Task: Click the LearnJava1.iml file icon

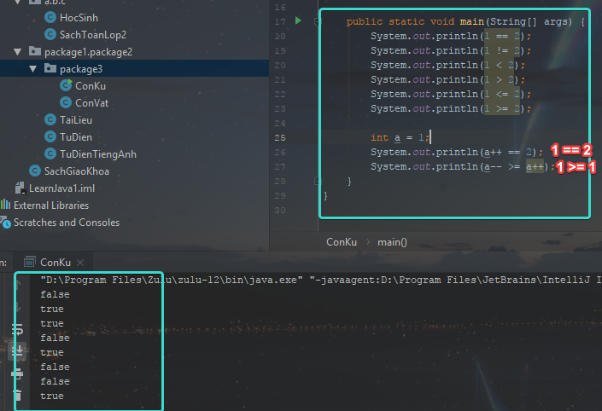Action: coord(20,188)
